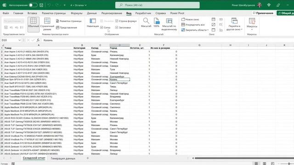294x165 pixels.
Task: Switch to the Power Pivot tab
Action: tap(177, 13)
